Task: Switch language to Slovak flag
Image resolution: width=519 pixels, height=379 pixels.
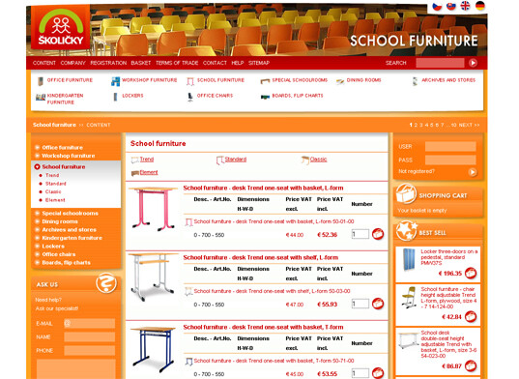Action: (x=451, y=6)
